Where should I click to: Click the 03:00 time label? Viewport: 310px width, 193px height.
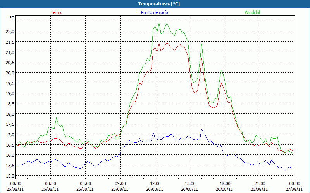coord(51,184)
